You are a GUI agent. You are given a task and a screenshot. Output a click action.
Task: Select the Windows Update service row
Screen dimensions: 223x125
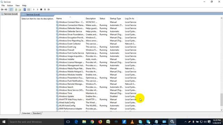click(96, 96)
